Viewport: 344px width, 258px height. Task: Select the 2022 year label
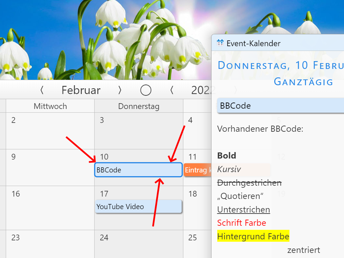point(201,90)
